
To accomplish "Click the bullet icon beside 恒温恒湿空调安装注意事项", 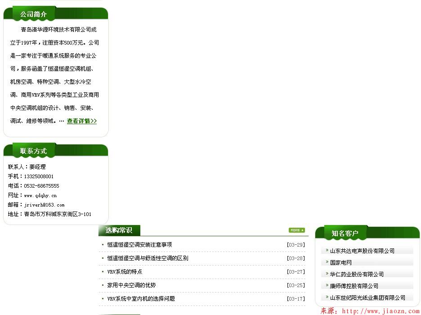I will [x=103, y=244].
